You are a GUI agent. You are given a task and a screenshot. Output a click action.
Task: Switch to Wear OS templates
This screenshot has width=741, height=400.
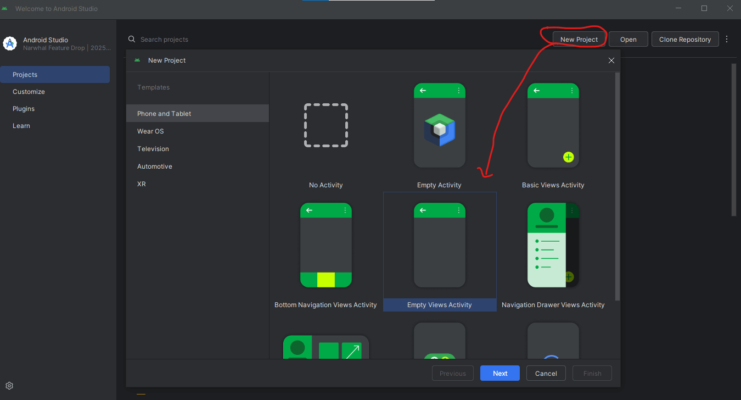pyautogui.click(x=150, y=131)
